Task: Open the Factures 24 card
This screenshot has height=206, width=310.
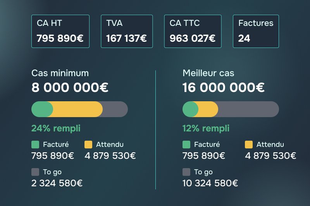Action: [x=256, y=31]
